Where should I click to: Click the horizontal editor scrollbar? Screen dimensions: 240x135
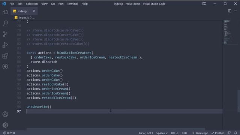coord(116,129)
